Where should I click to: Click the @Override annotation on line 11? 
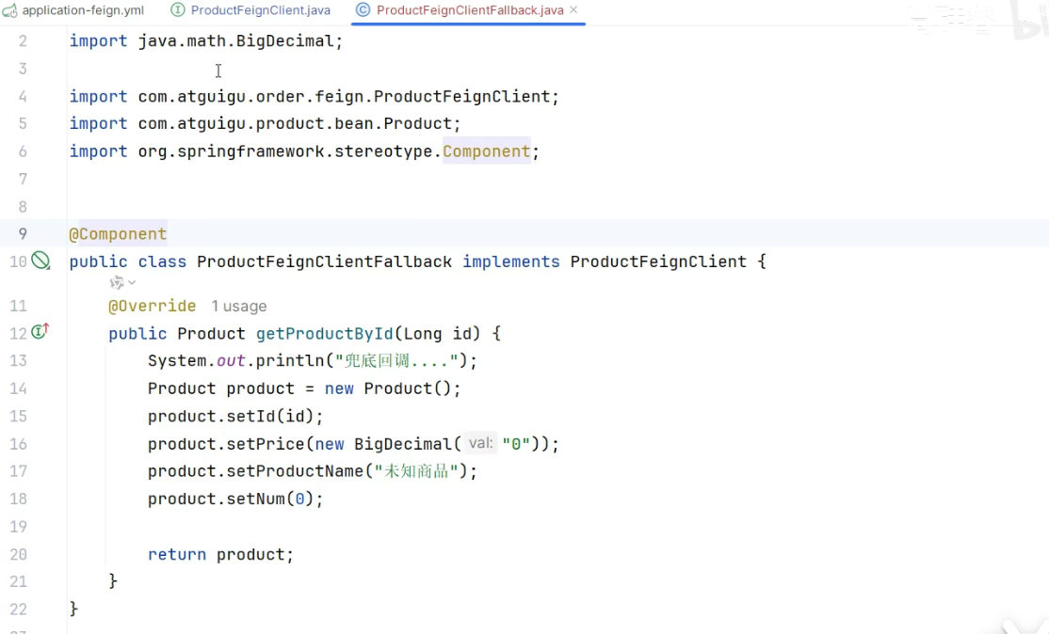coord(152,307)
